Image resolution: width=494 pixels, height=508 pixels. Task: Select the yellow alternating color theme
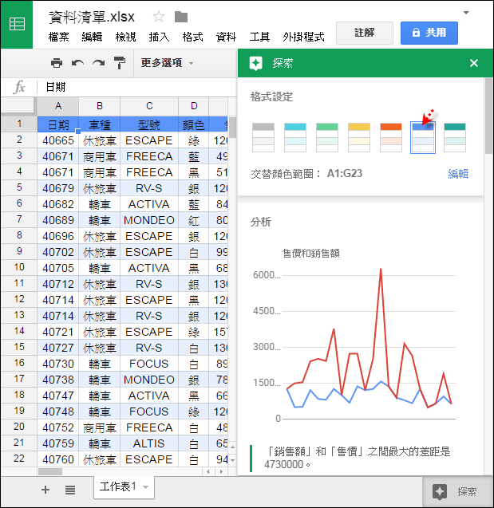point(359,137)
